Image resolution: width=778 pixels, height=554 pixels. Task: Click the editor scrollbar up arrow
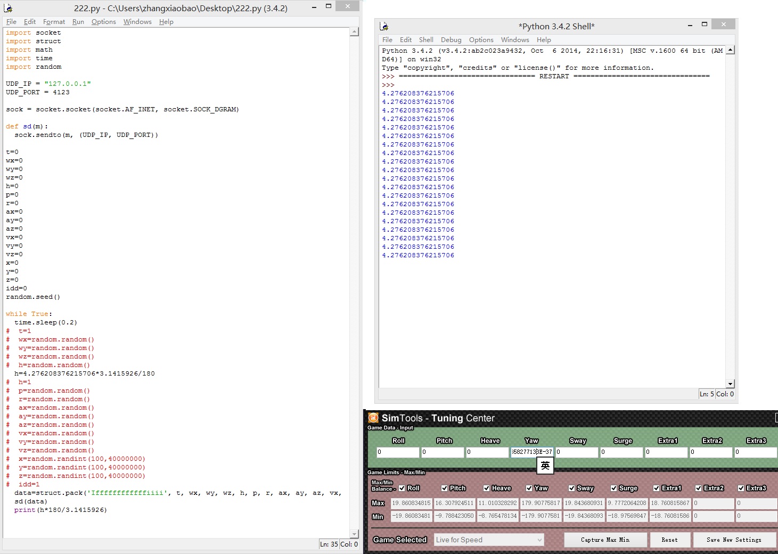[x=354, y=32]
